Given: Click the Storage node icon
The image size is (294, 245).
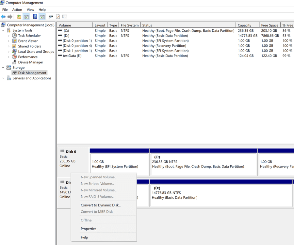Looking at the screenshot, I should pos(8,67).
